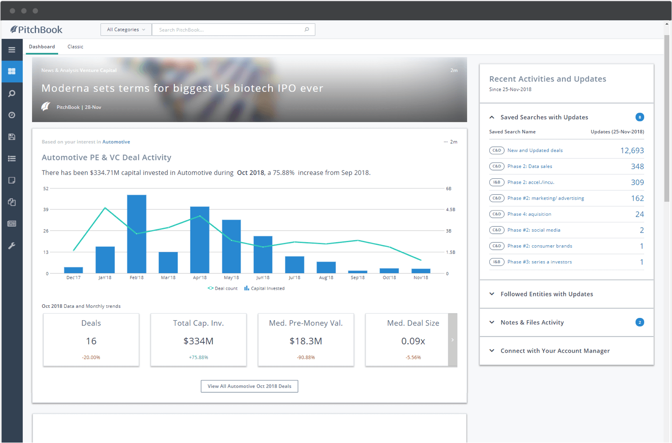The height and width of the screenshot is (443, 672).
Task: Open Phase #2: social media search
Action: (534, 230)
